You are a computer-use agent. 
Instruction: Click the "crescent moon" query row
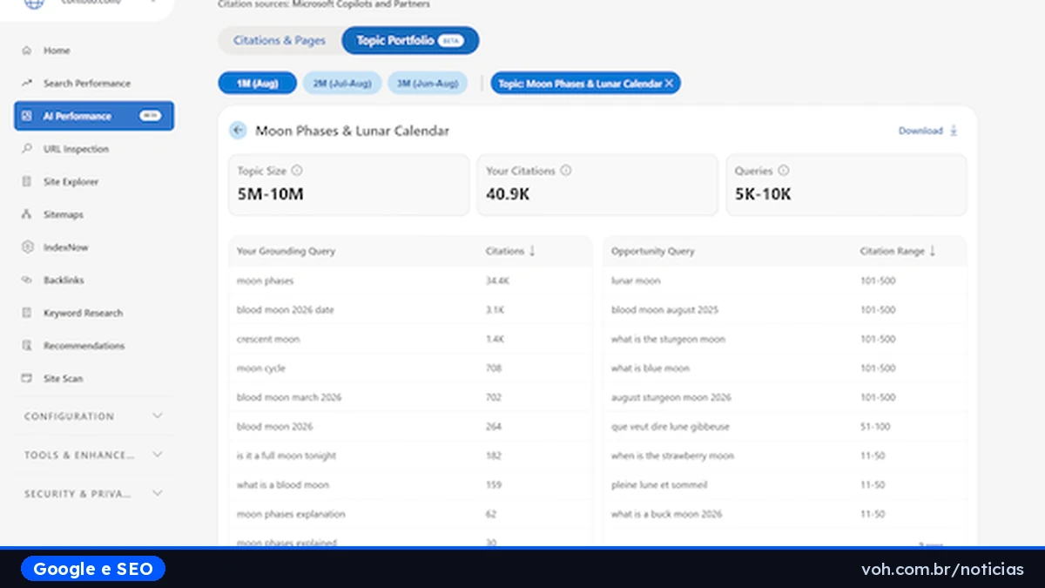tap(409, 339)
